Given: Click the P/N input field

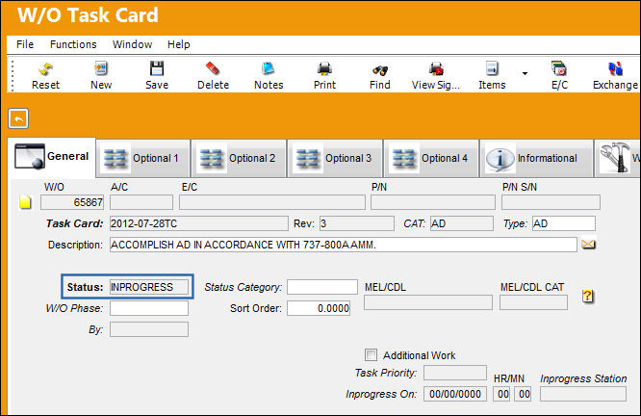Looking at the screenshot, I should (433, 202).
